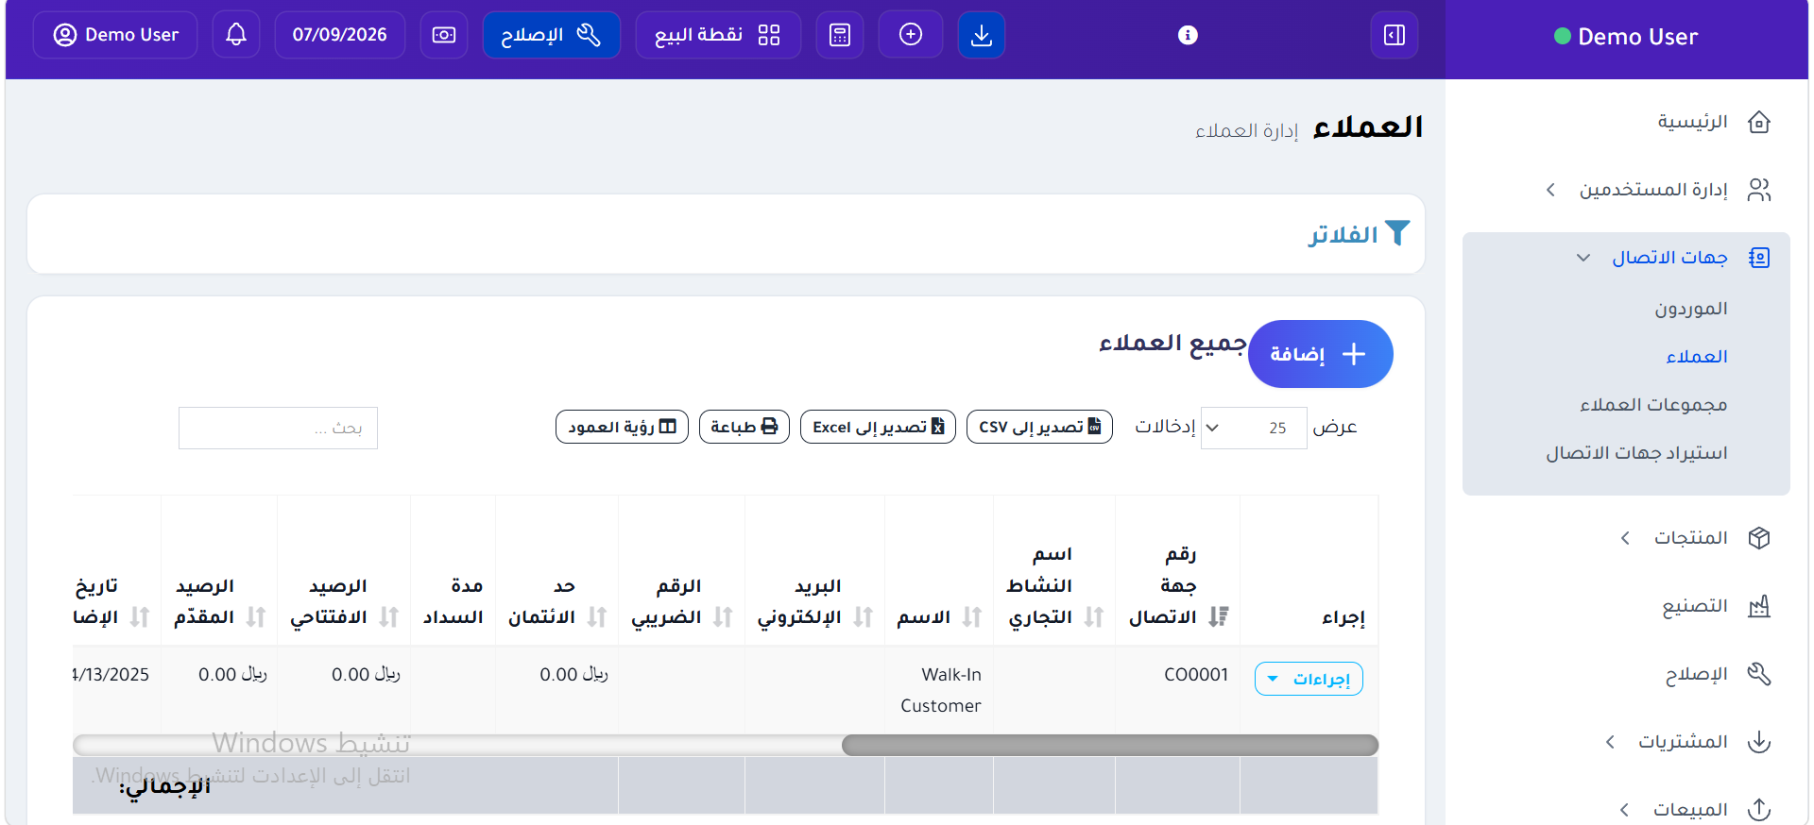Collapse جهات الاتصال submenu chevron
The height and width of the screenshot is (825, 1814).
click(x=1583, y=258)
